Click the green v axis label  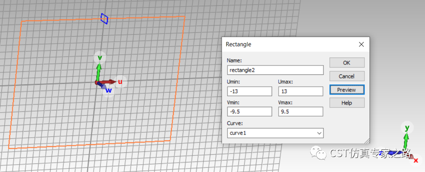click(100, 57)
